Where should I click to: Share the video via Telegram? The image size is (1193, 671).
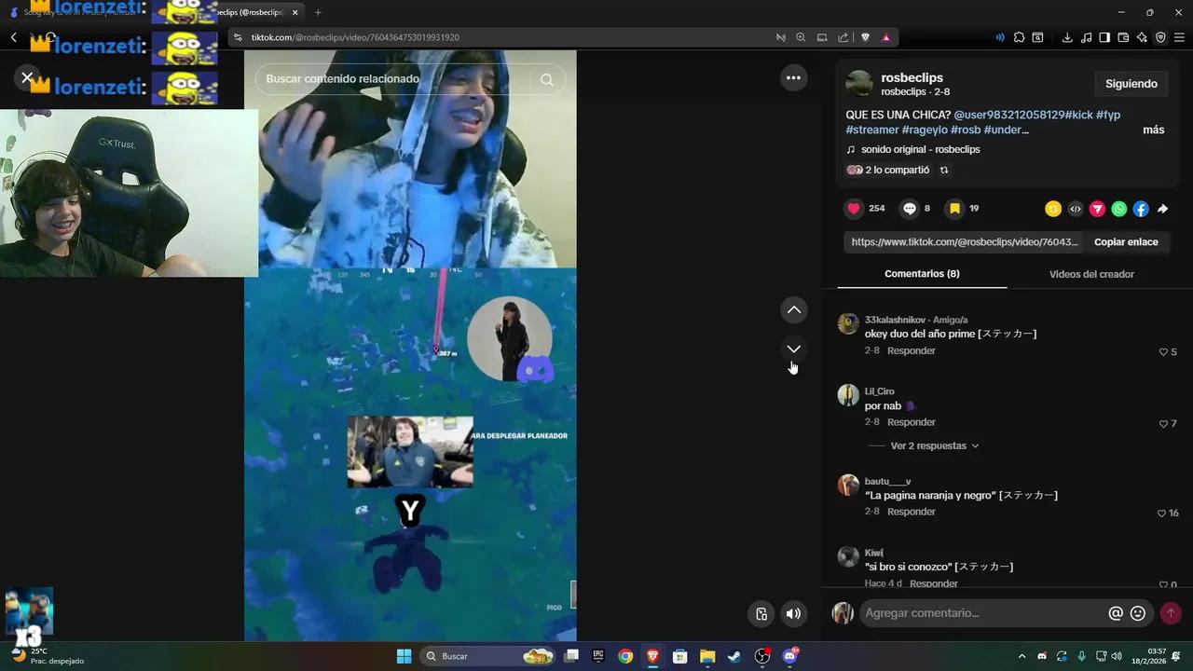coord(1097,209)
